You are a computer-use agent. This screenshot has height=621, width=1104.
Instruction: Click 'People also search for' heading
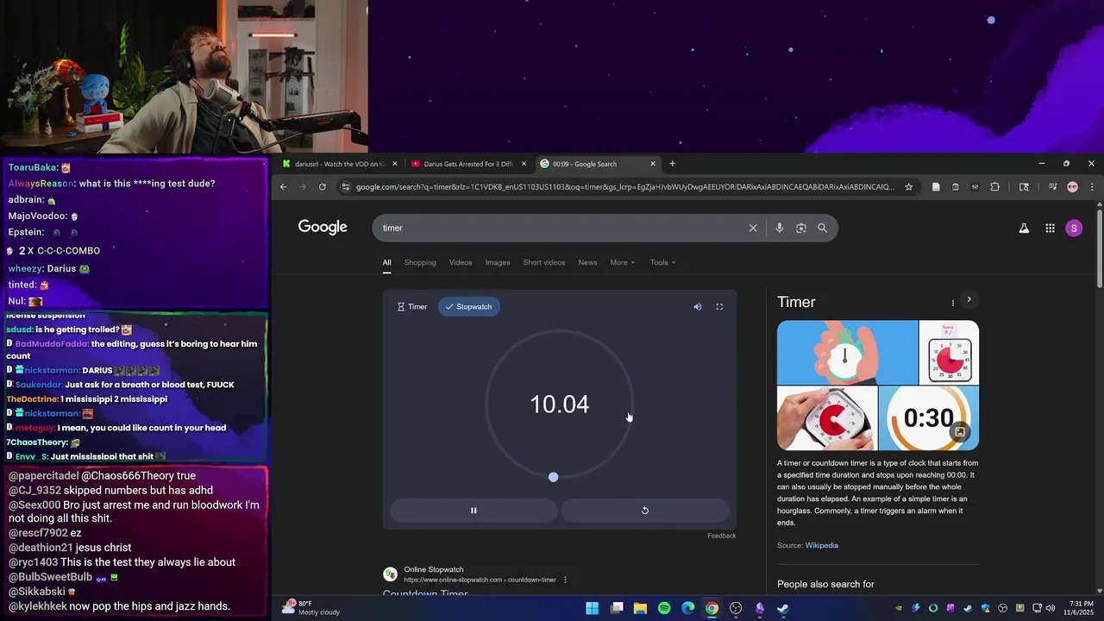click(825, 584)
